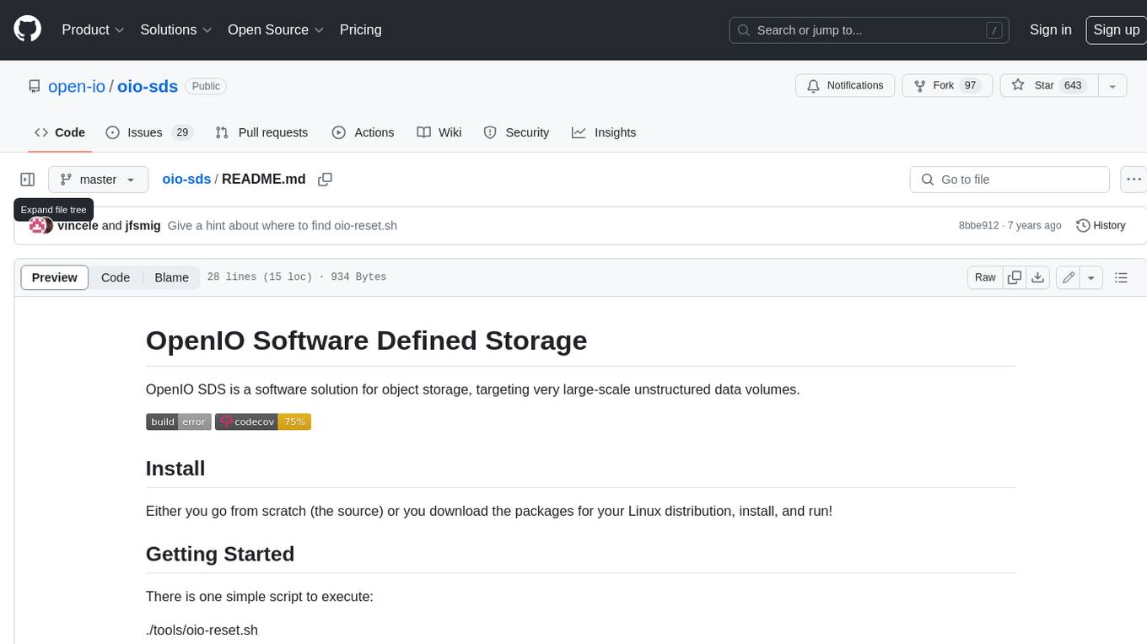Switch to the Wiki tab

tap(439, 132)
